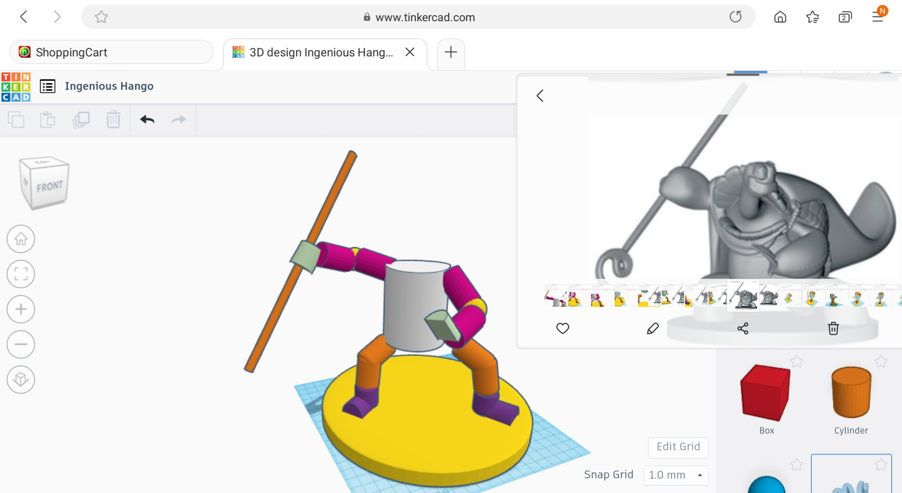Switch to orthographic view cube icon
Screen dimensions: 902x493
click(x=21, y=379)
